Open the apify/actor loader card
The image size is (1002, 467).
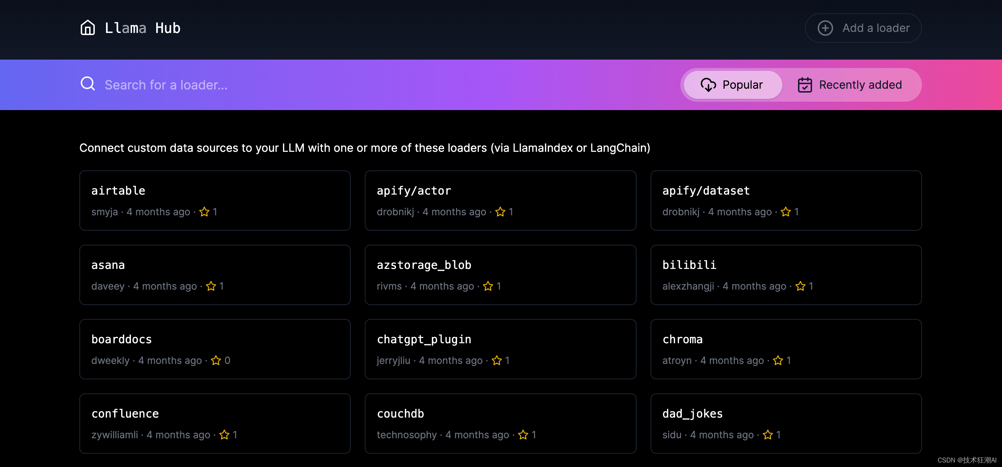click(500, 201)
